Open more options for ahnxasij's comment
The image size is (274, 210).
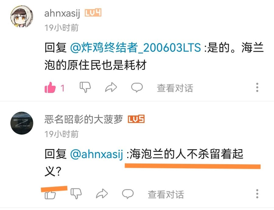257,87
